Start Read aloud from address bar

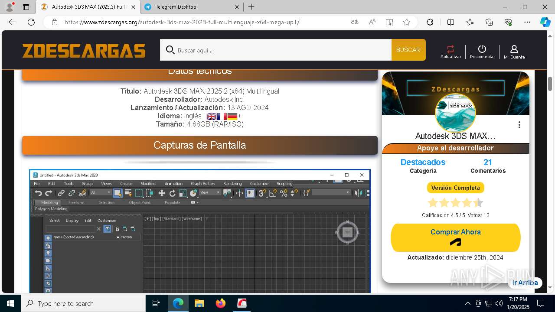372,22
